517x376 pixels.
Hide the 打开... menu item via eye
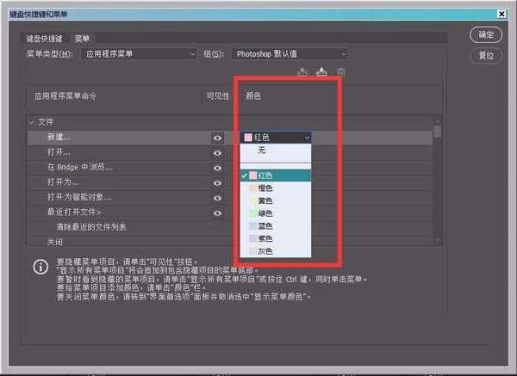pyautogui.click(x=217, y=151)
